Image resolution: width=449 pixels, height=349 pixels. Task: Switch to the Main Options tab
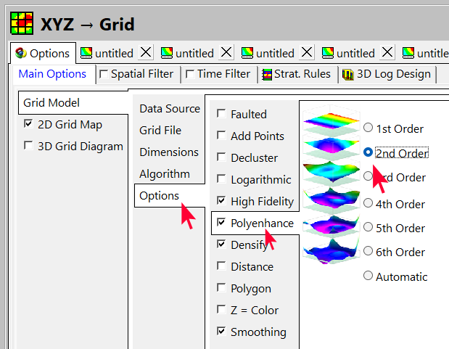[x=52, y=74]
